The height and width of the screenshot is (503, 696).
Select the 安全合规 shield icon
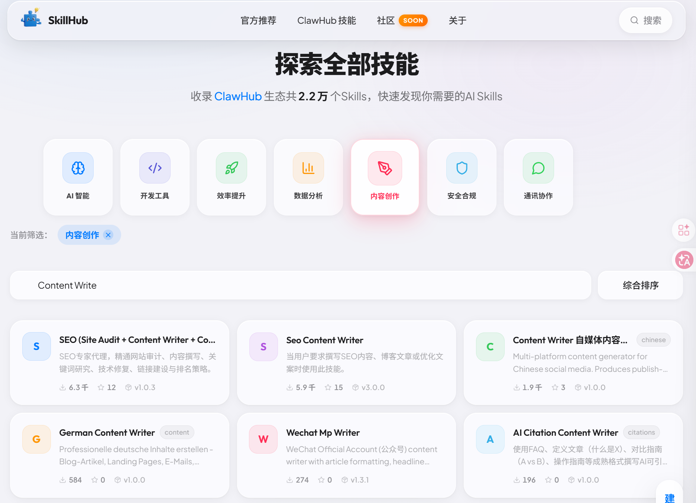click(462, 168)
